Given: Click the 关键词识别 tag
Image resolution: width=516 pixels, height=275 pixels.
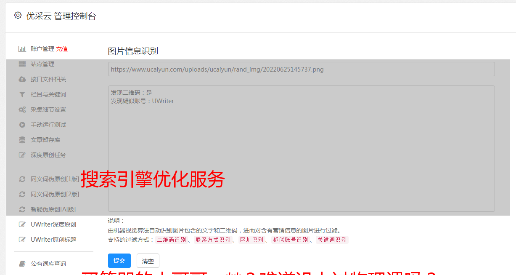Looking at the screenshot, I should pyautogui.click(x=332, y=240).
